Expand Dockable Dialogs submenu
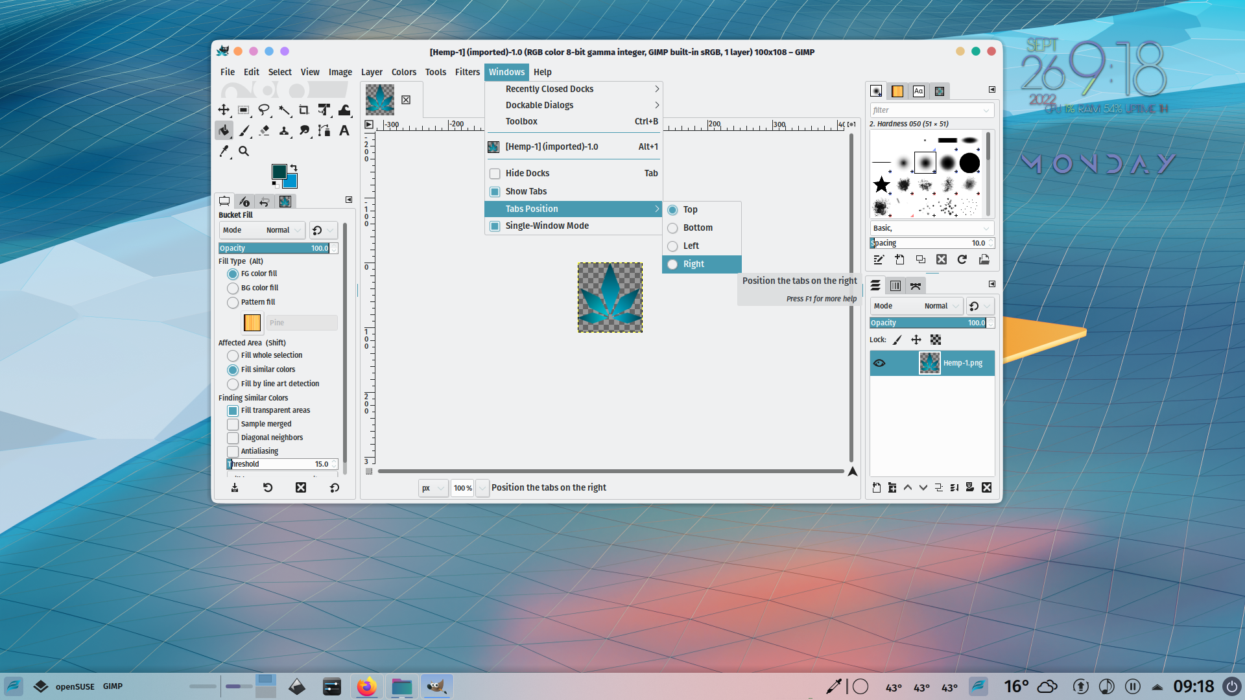Viewport: 1245px width, 700px height. pyautogui.click(x=573, y=105)
